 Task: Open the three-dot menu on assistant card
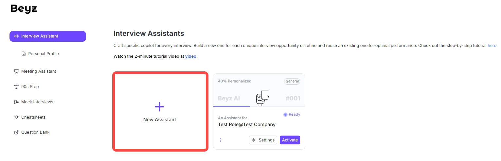coord(220,140)
